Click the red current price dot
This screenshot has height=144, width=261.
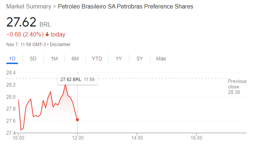[x=77, y=120]
